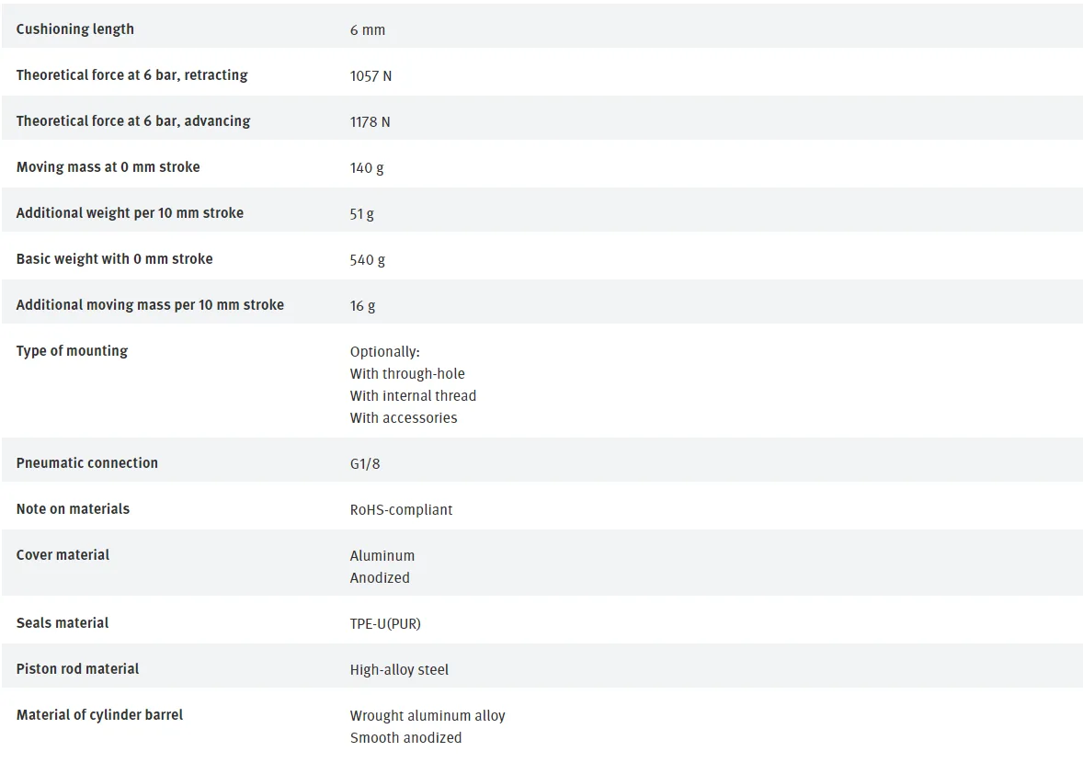Image resolution: width=1083 pixels, height=774 pixels.
Task: Select the TPE-U(PUR) seals material value
Action: (x=384, y=623)
